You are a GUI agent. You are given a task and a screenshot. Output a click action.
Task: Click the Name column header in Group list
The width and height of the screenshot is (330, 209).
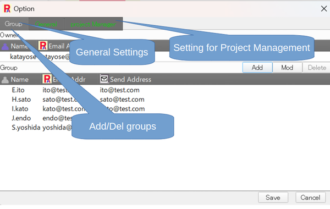point(20,79)
